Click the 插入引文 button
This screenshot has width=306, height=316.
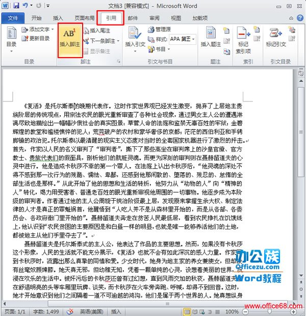(135, 40)
